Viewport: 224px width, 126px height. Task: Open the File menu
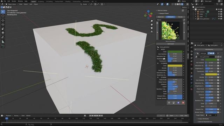pos(5,1)
